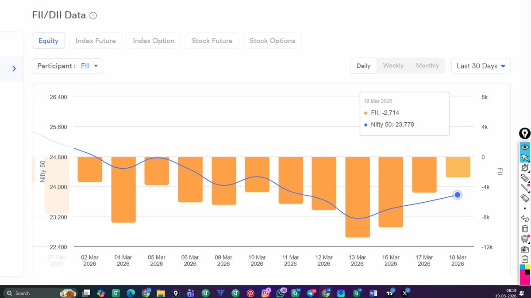The height and width of the screenshot is (298, 531).
Task: Open Microsoft Teams from the taskbar
Action: (191, 293)
